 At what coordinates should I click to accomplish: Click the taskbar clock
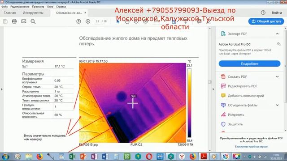pyautogui.click(x=276, y=157)
